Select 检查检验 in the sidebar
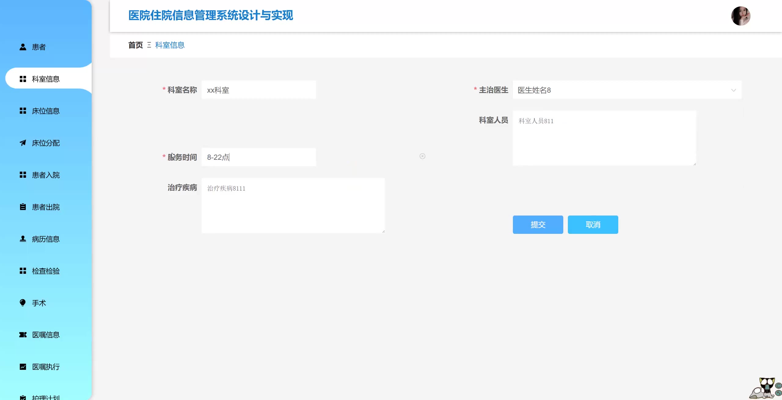782x400 pixels. coord(46,271)
